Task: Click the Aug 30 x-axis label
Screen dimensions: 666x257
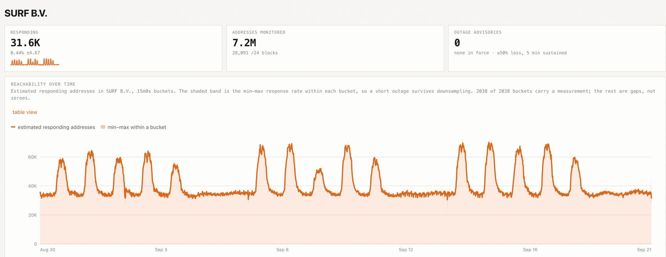Action: tap(48, 250)
